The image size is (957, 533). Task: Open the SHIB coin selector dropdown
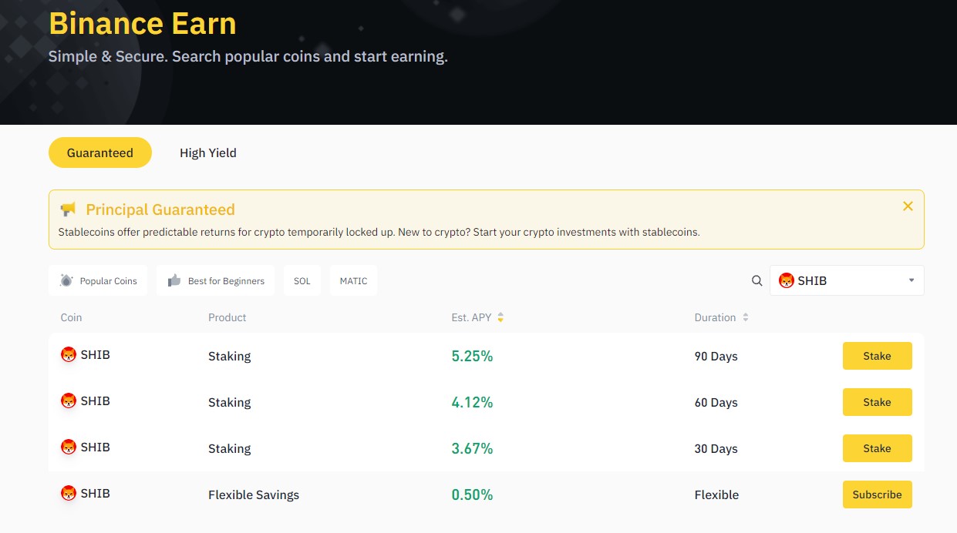[847, 280]
